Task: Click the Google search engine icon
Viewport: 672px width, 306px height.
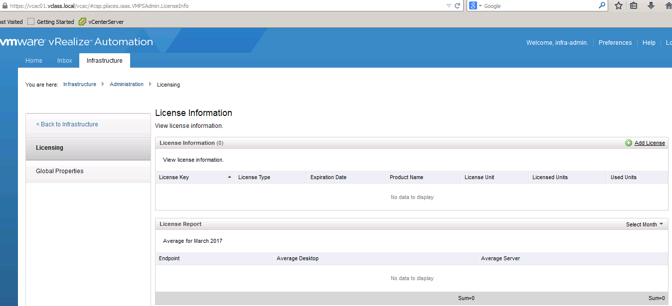Action: pyautogui.click(x=473, y=6)
